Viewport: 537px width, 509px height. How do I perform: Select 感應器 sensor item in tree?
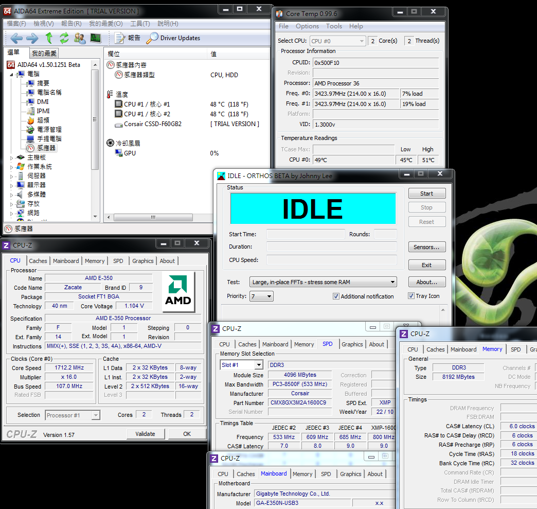tap(46, 148)
